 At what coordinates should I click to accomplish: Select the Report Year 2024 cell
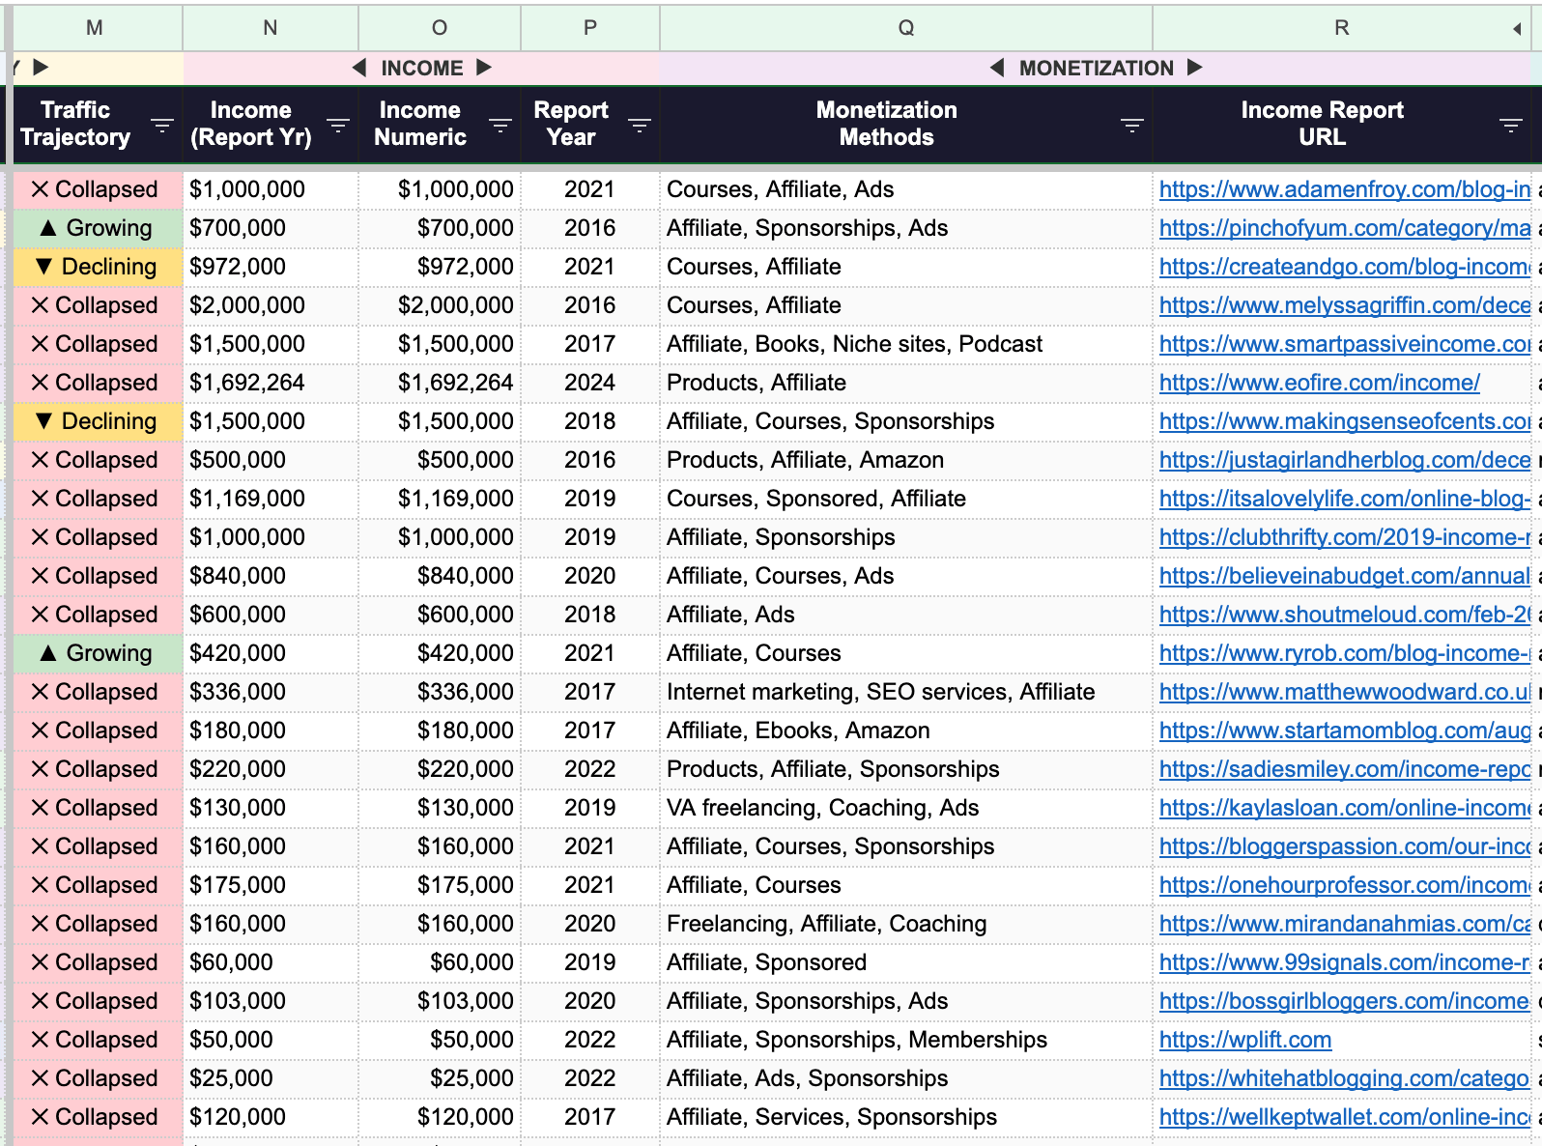coord(590,383)
